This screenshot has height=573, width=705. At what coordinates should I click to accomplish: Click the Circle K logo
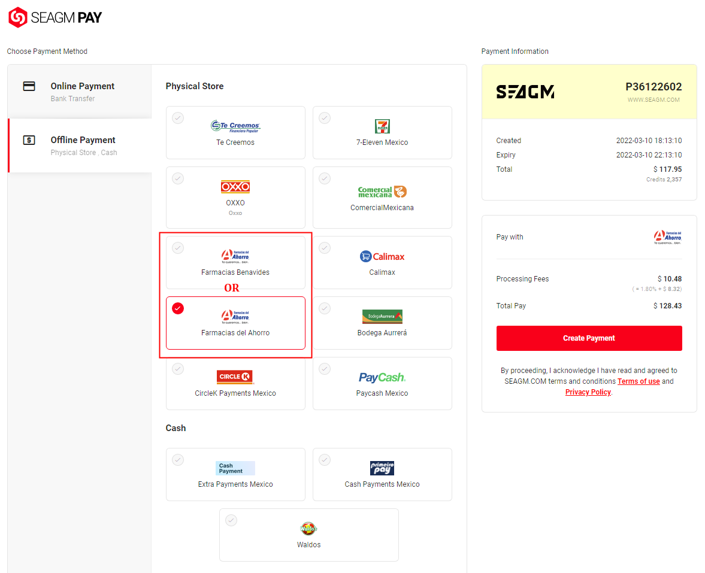(235, 377)
